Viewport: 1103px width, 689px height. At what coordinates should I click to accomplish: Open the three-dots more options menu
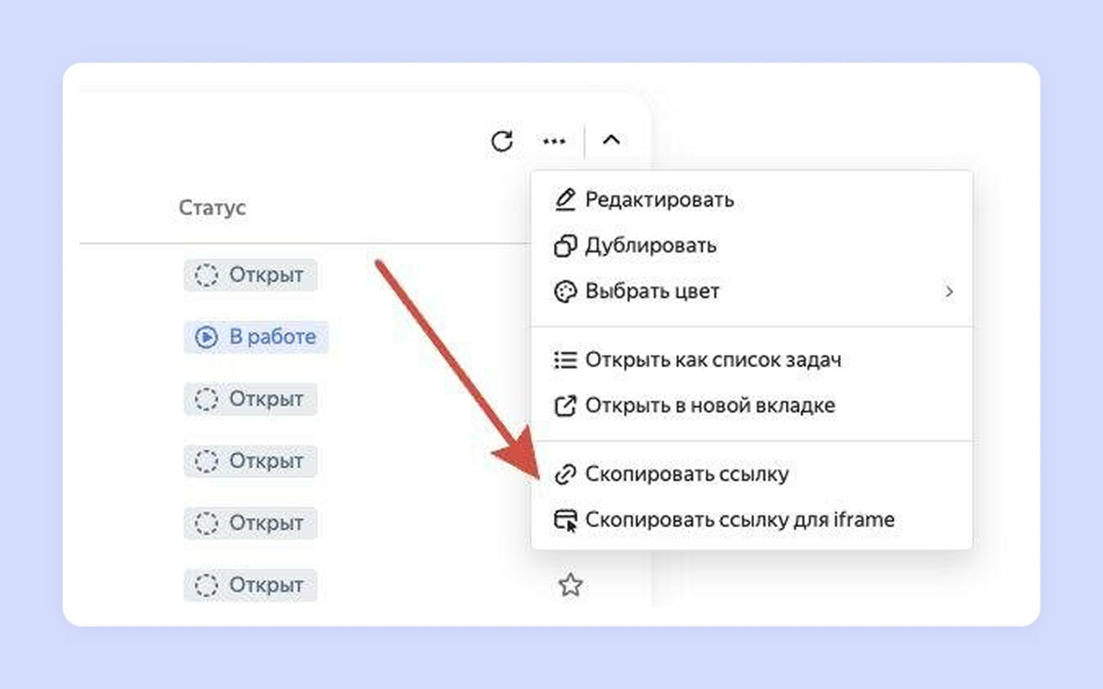pos(554,141)
